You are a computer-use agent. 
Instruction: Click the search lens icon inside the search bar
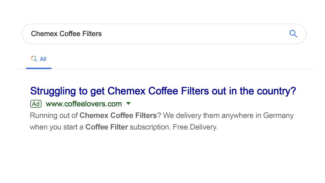293,34
